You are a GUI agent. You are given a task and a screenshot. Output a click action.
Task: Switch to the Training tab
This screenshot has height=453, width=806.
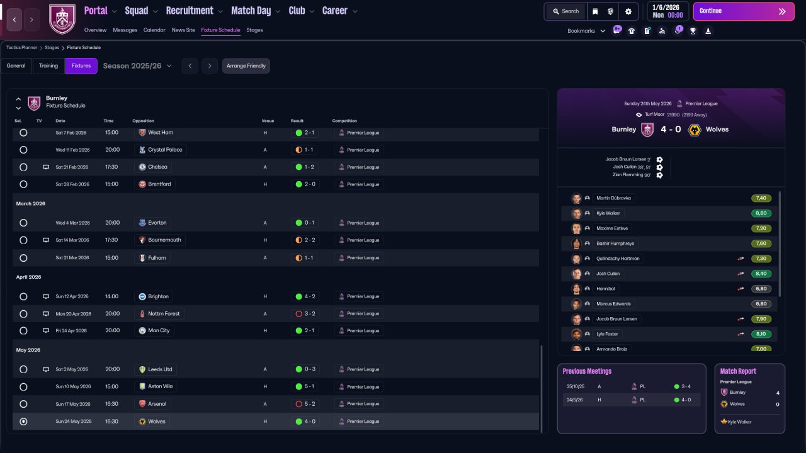click(x=48, y=66)
